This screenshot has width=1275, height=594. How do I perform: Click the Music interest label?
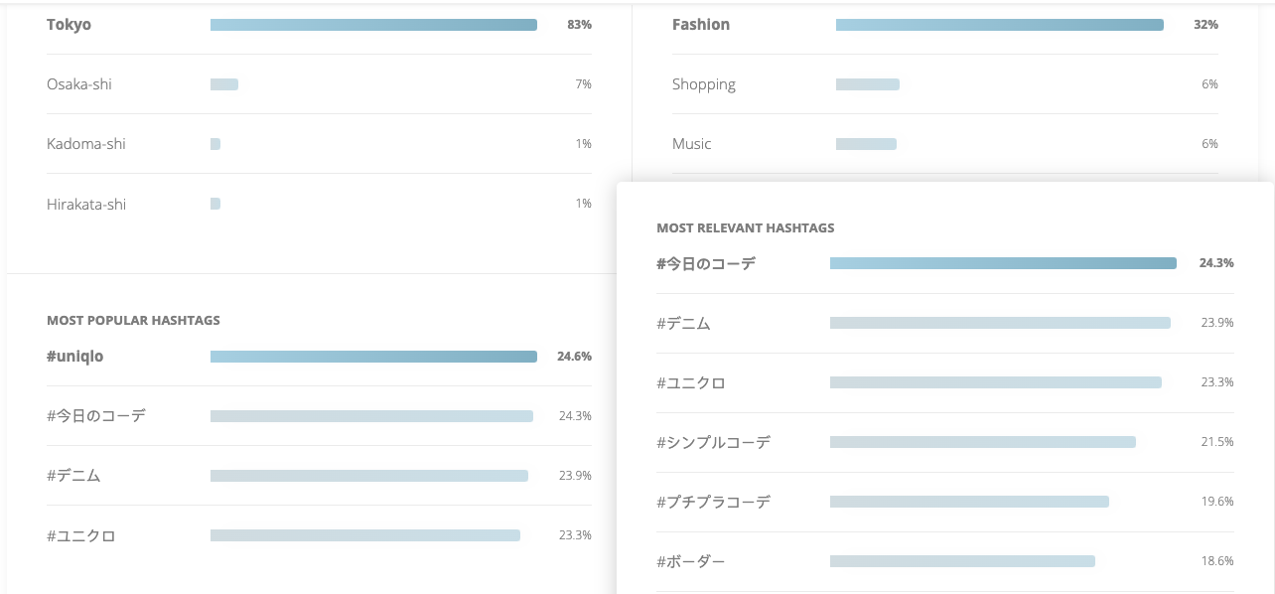[692, 144]
